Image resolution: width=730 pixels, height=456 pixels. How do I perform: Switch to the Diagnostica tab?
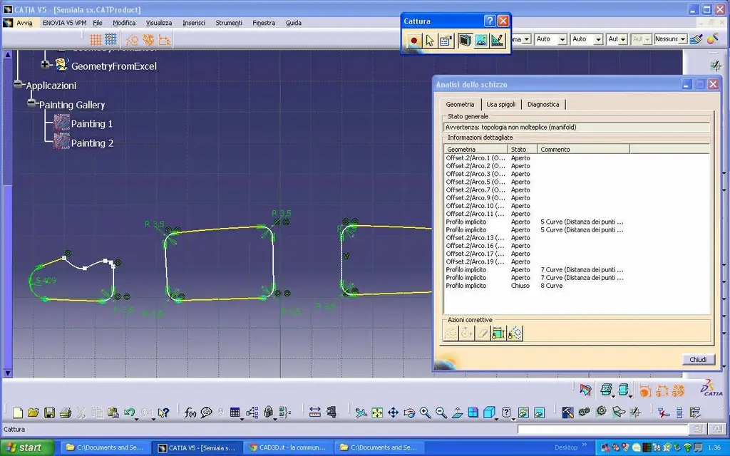pos(543,104)
